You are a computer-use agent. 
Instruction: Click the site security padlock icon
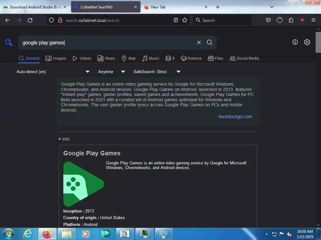[60, 20]
